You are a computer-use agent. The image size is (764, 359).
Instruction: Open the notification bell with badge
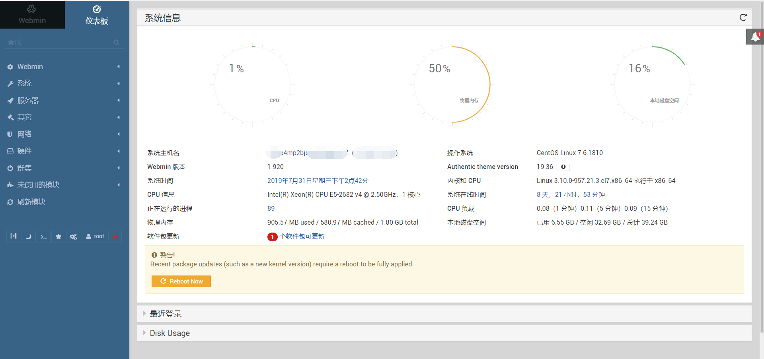pos(755,36)
